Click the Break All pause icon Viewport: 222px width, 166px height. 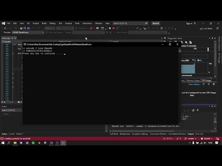[110, 28]
